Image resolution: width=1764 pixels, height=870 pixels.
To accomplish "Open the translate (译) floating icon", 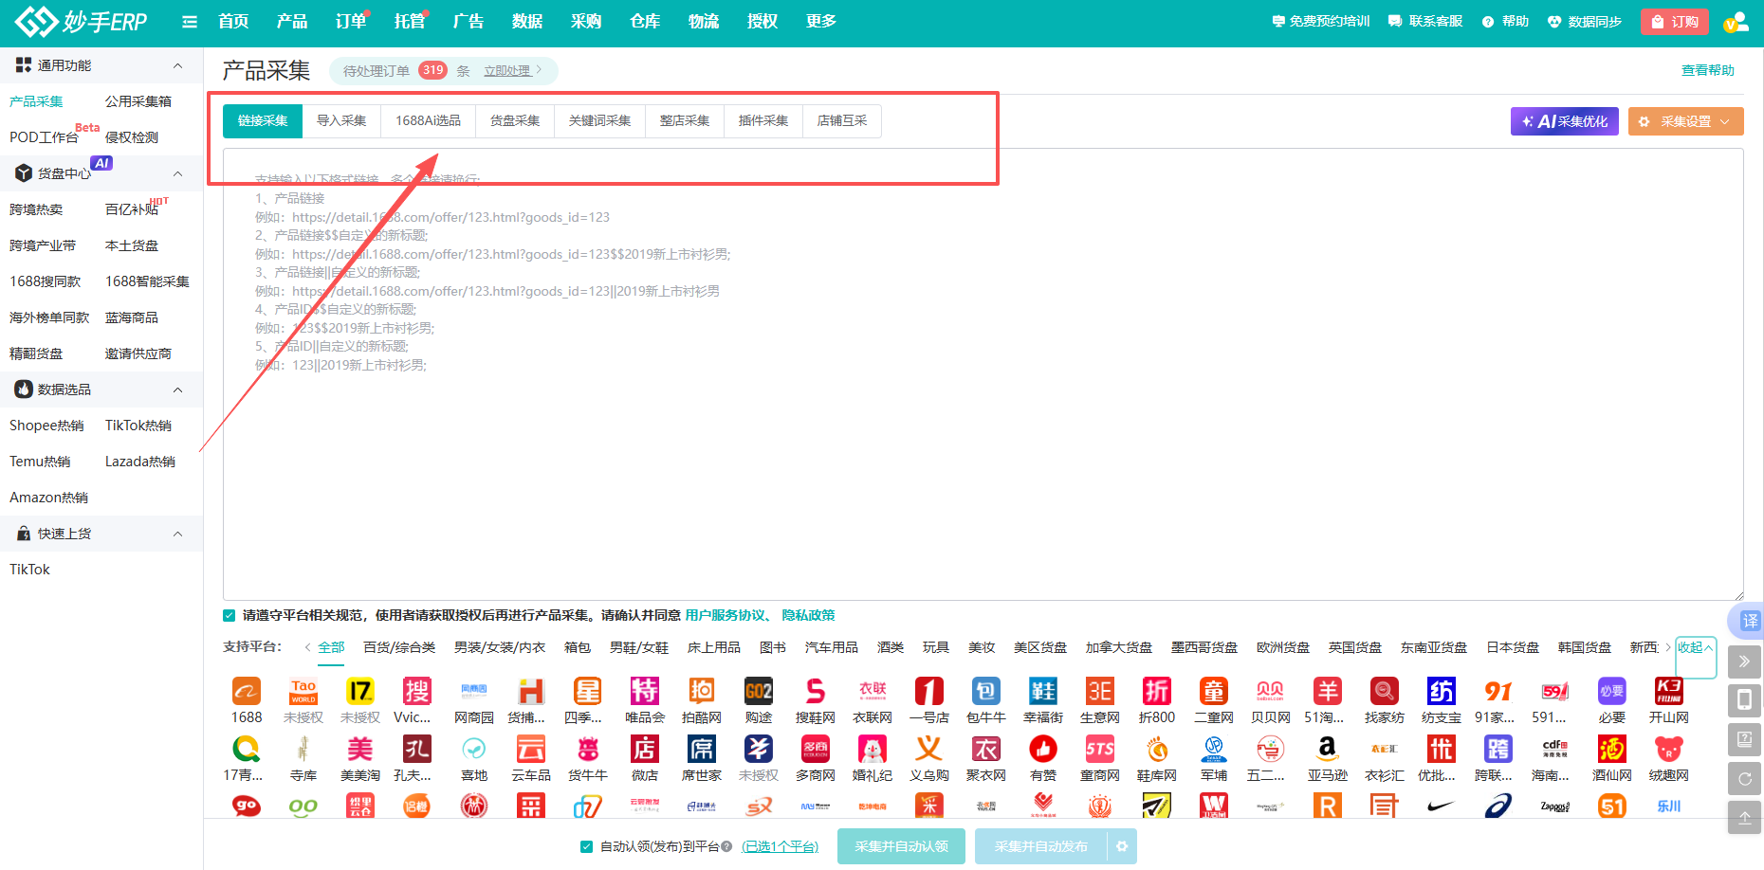I will (x=1749, y=621).
